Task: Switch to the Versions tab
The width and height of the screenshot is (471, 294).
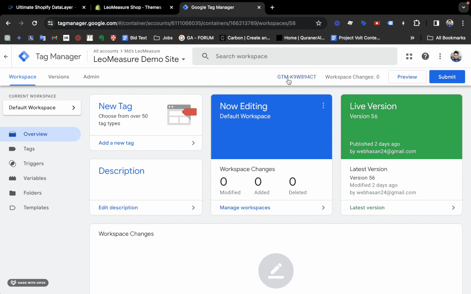Action: point(58,76)
